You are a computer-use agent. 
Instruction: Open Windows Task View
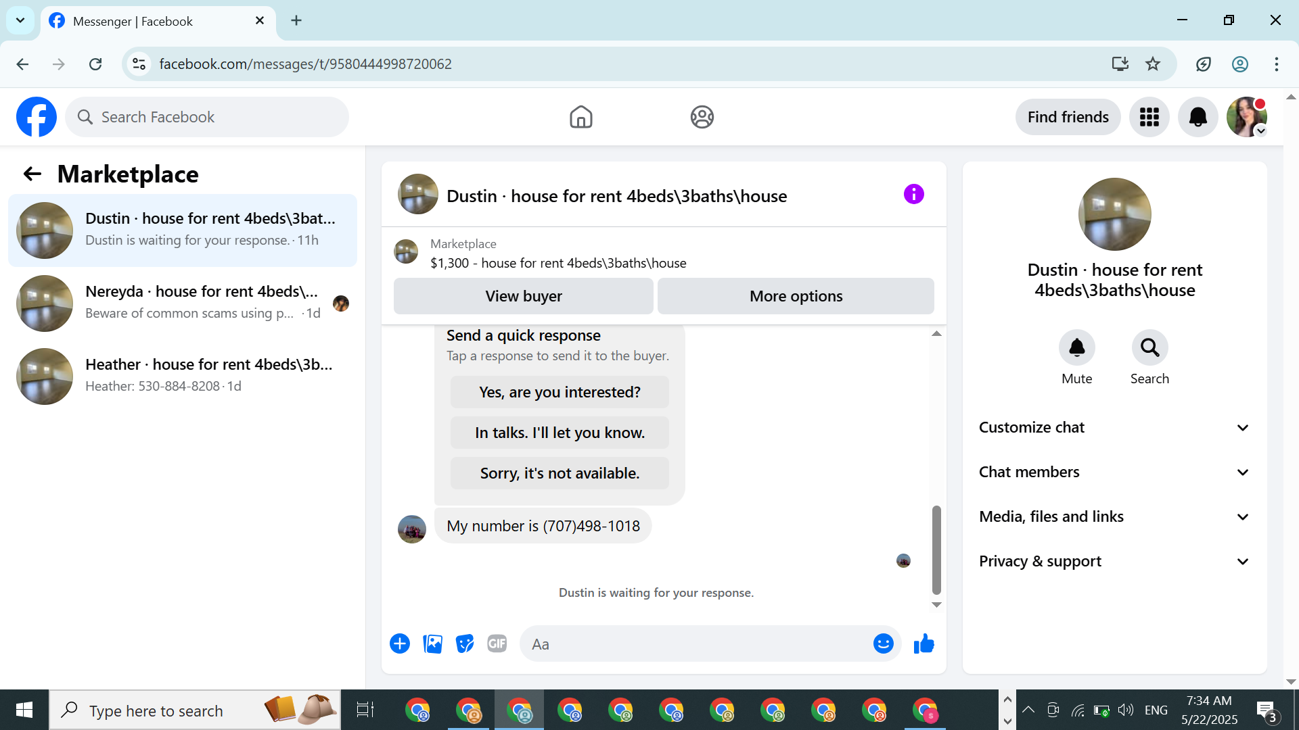[365, 710]
